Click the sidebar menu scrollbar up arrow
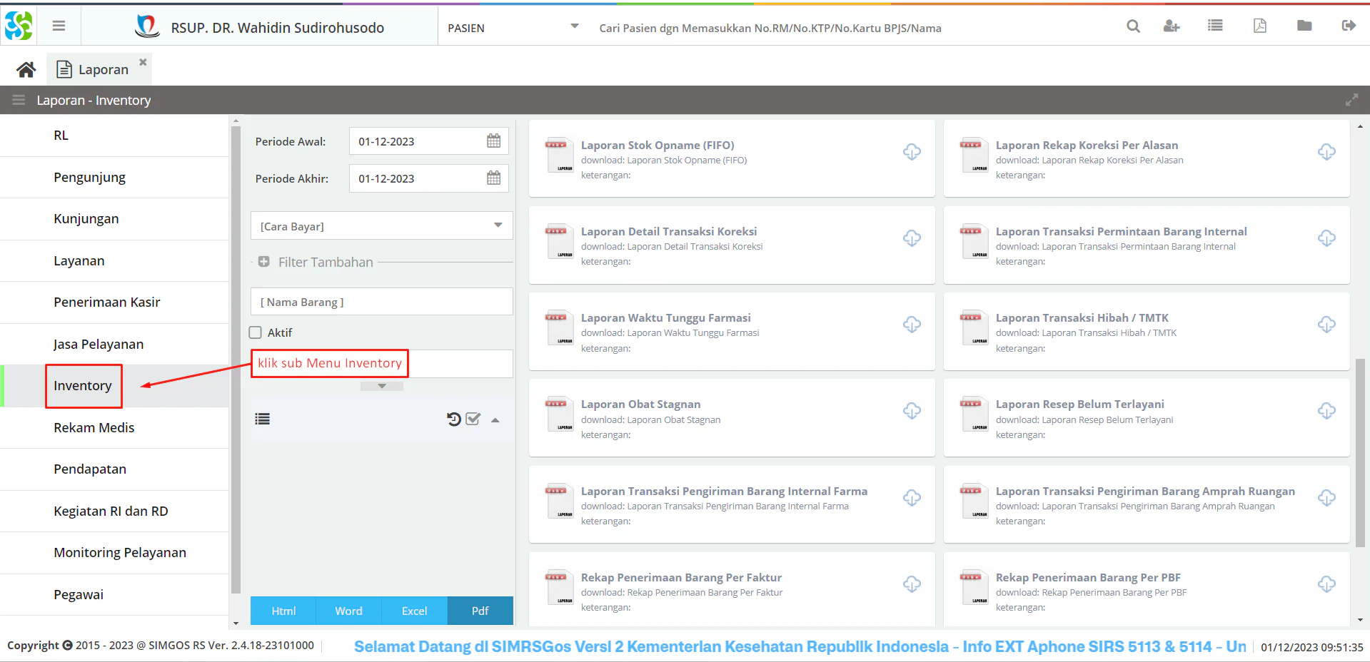Viewport: 1370px width, 662px height. coord(236,121)
